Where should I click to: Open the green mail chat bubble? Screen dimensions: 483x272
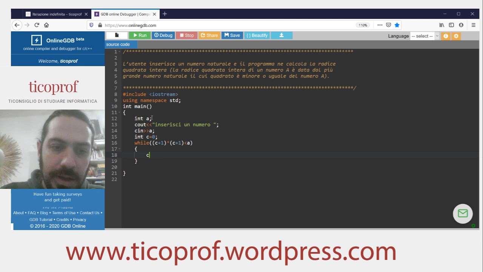(463, 213)
